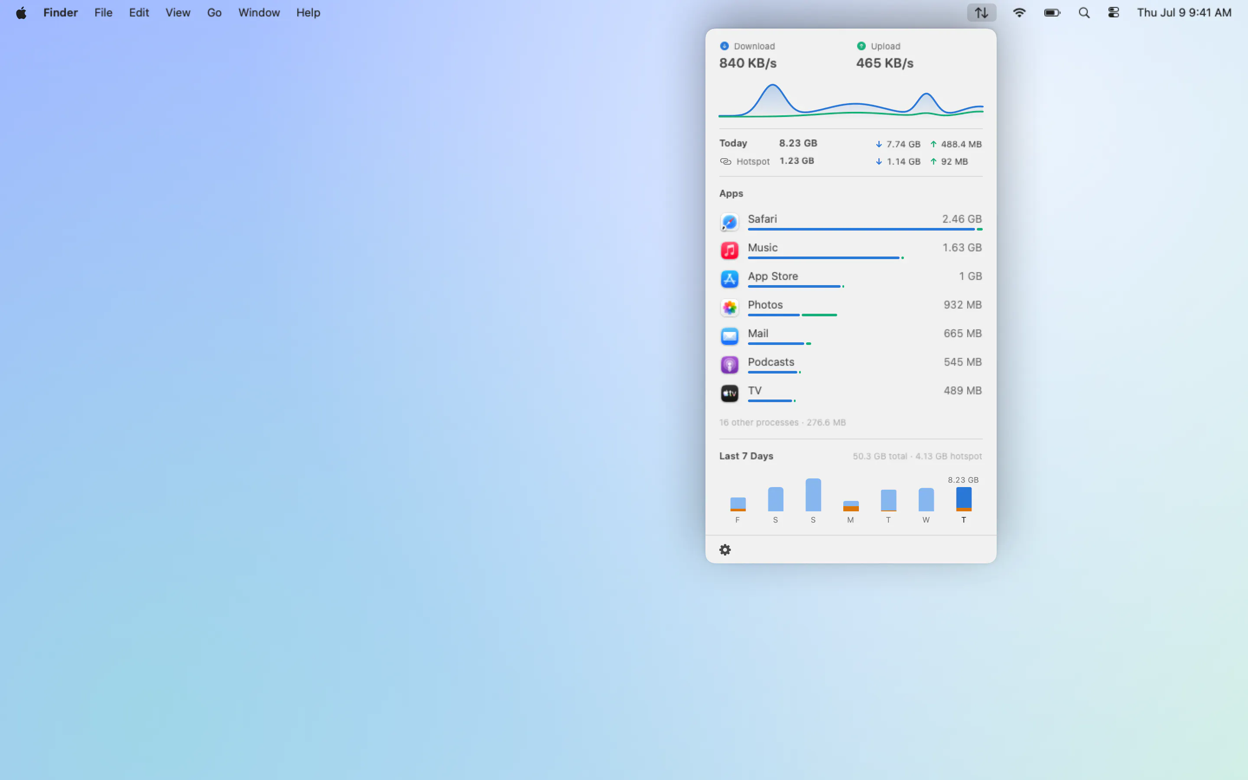Click the 840 KB/s download speed
The width and height of the screenshot is (1248, 780).
tap(748, 63)
